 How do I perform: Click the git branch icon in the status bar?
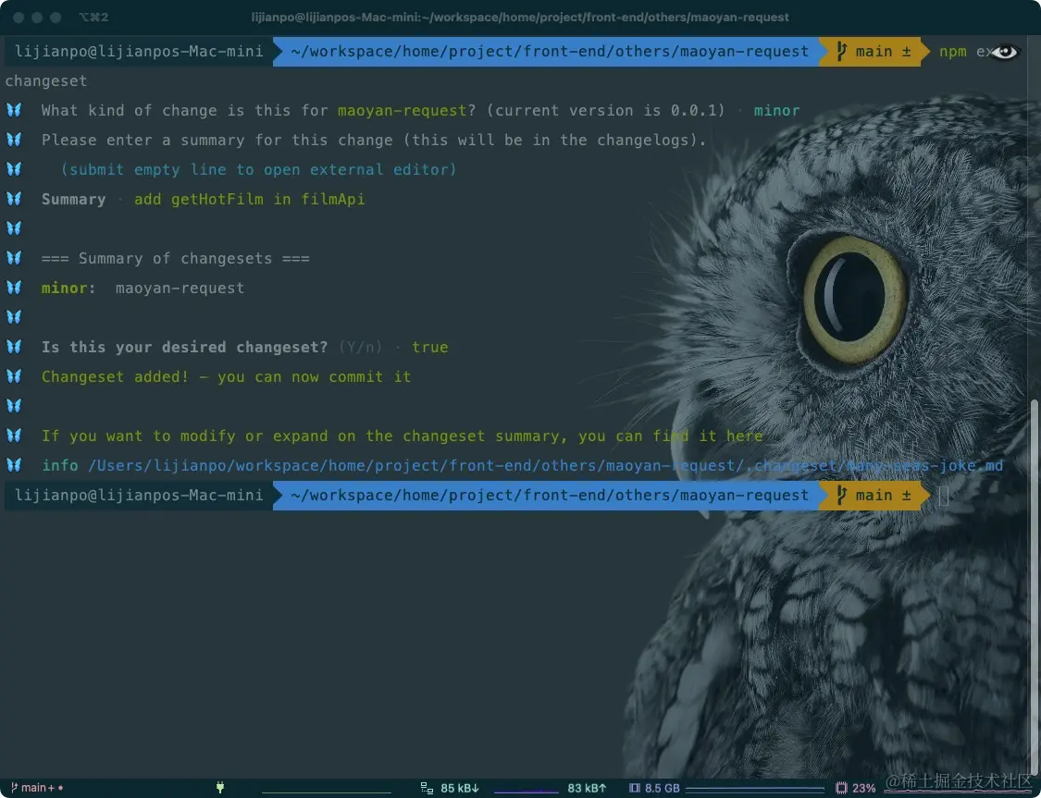coord(14,788)
